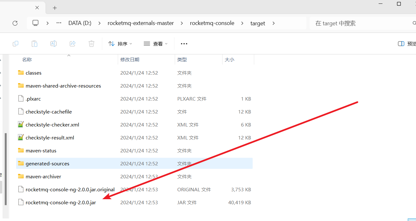Click the file name classes

click(x=34, y=73)
